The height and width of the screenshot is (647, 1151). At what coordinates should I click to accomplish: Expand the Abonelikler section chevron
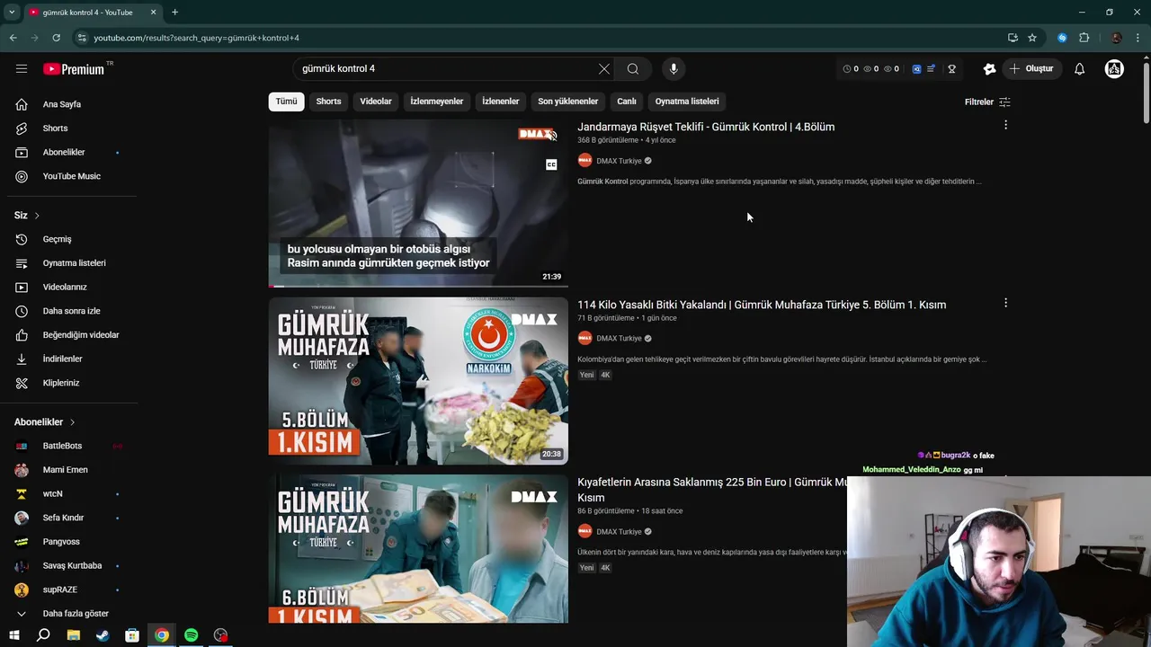click(72, 422)
